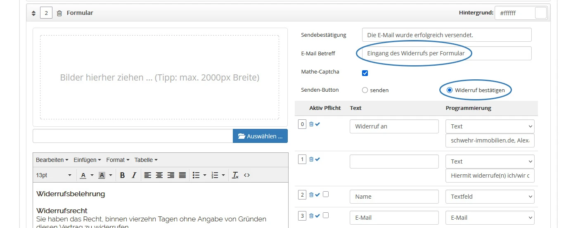Viewport: 578px width, 228px height.
Task: Open the Bearbeiten menu
Action: 52,160
